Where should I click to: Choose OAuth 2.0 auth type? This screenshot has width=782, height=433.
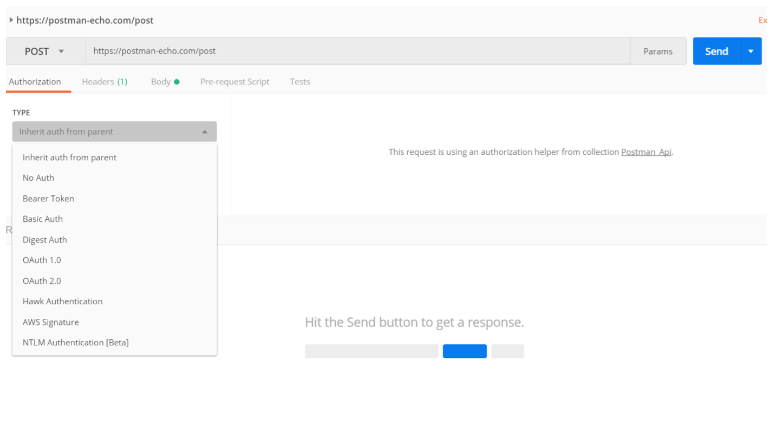42,281
